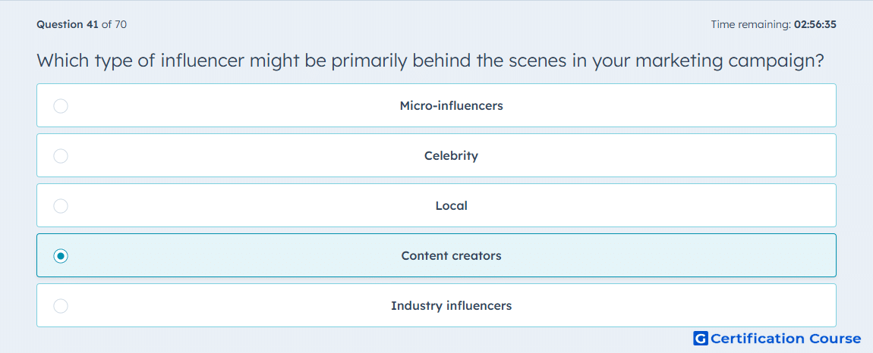Choose the Content creators answer text
The width and height of the screenshot is (873, 353).
pos(451,256)
